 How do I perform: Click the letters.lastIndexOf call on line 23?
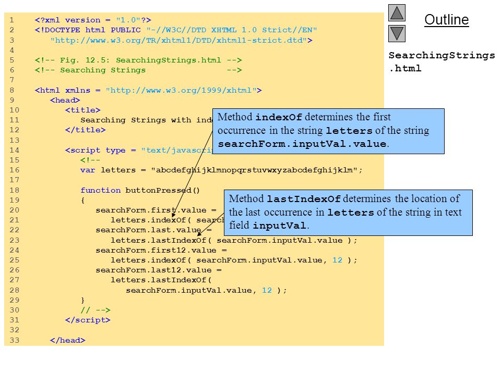(x=234, y=240)
